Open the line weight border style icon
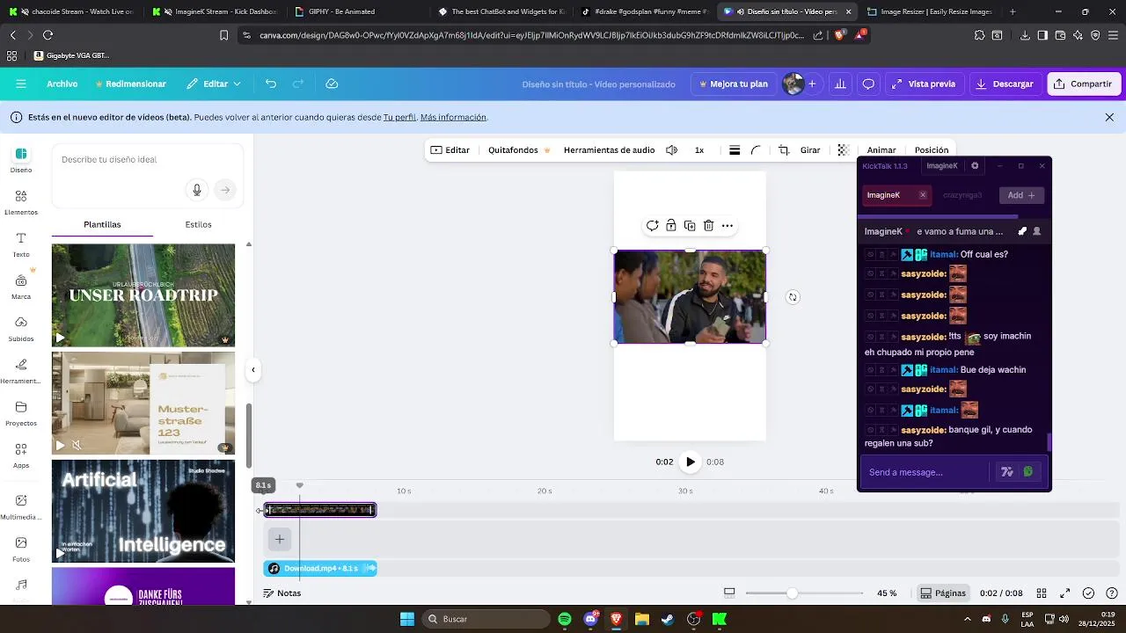 735,150
